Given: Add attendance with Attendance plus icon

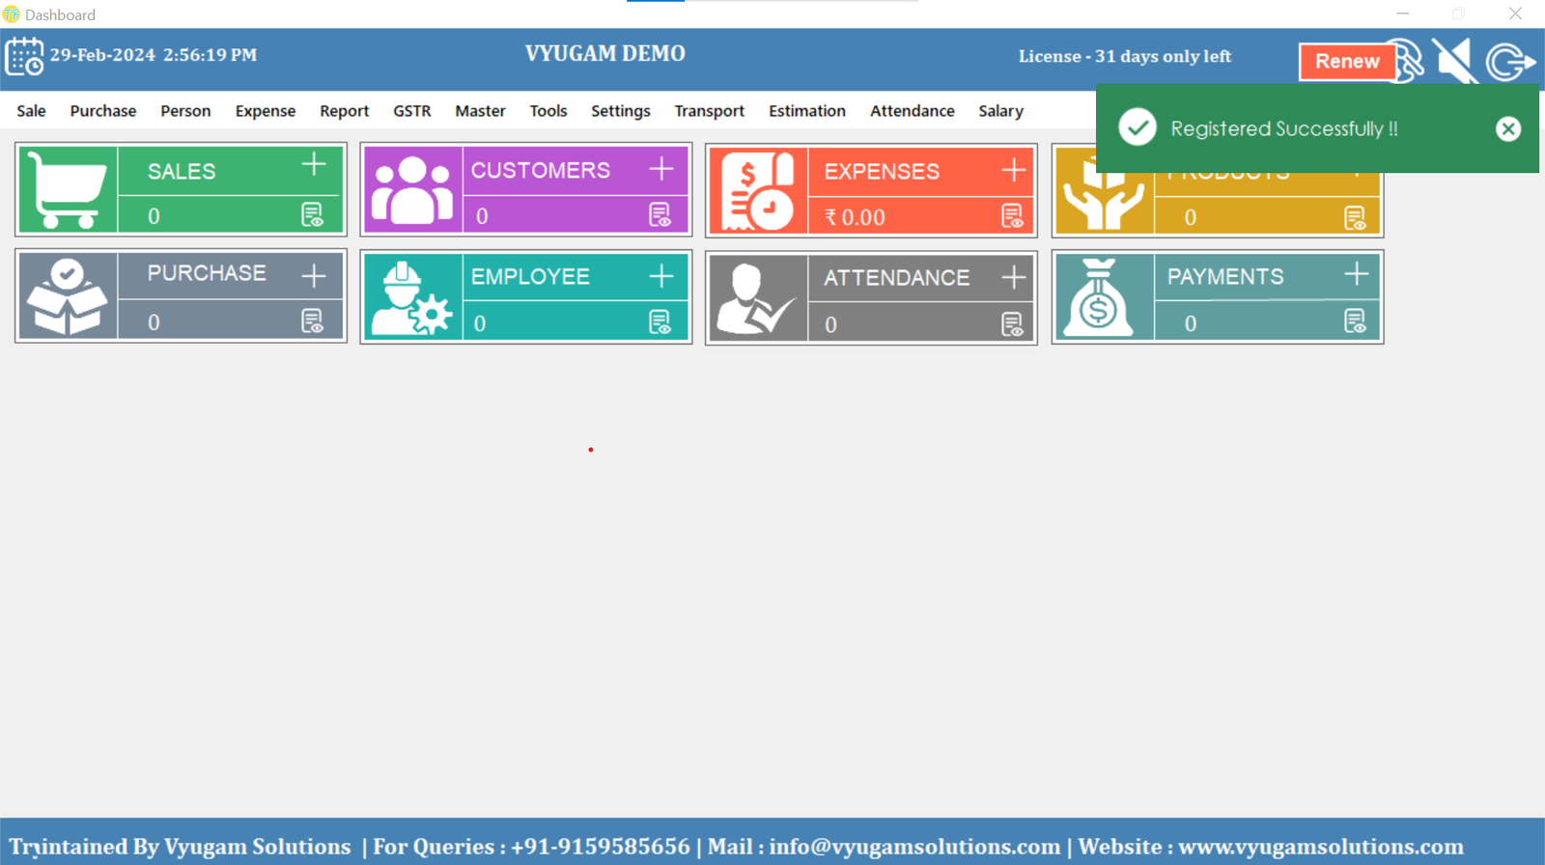Looking at the screenshot, I should tap(1014, 277).
